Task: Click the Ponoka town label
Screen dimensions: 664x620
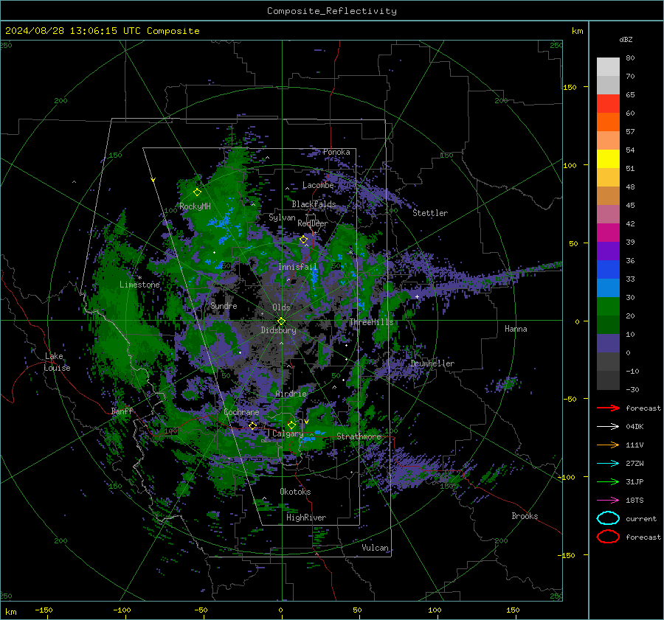Action: tap(336, 152)
